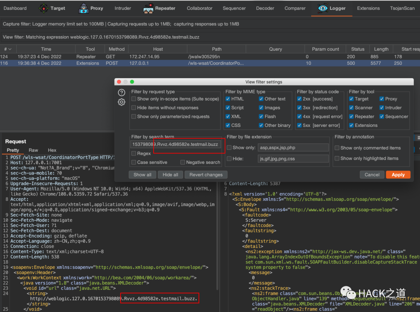Enable the Regex search option

134,154
